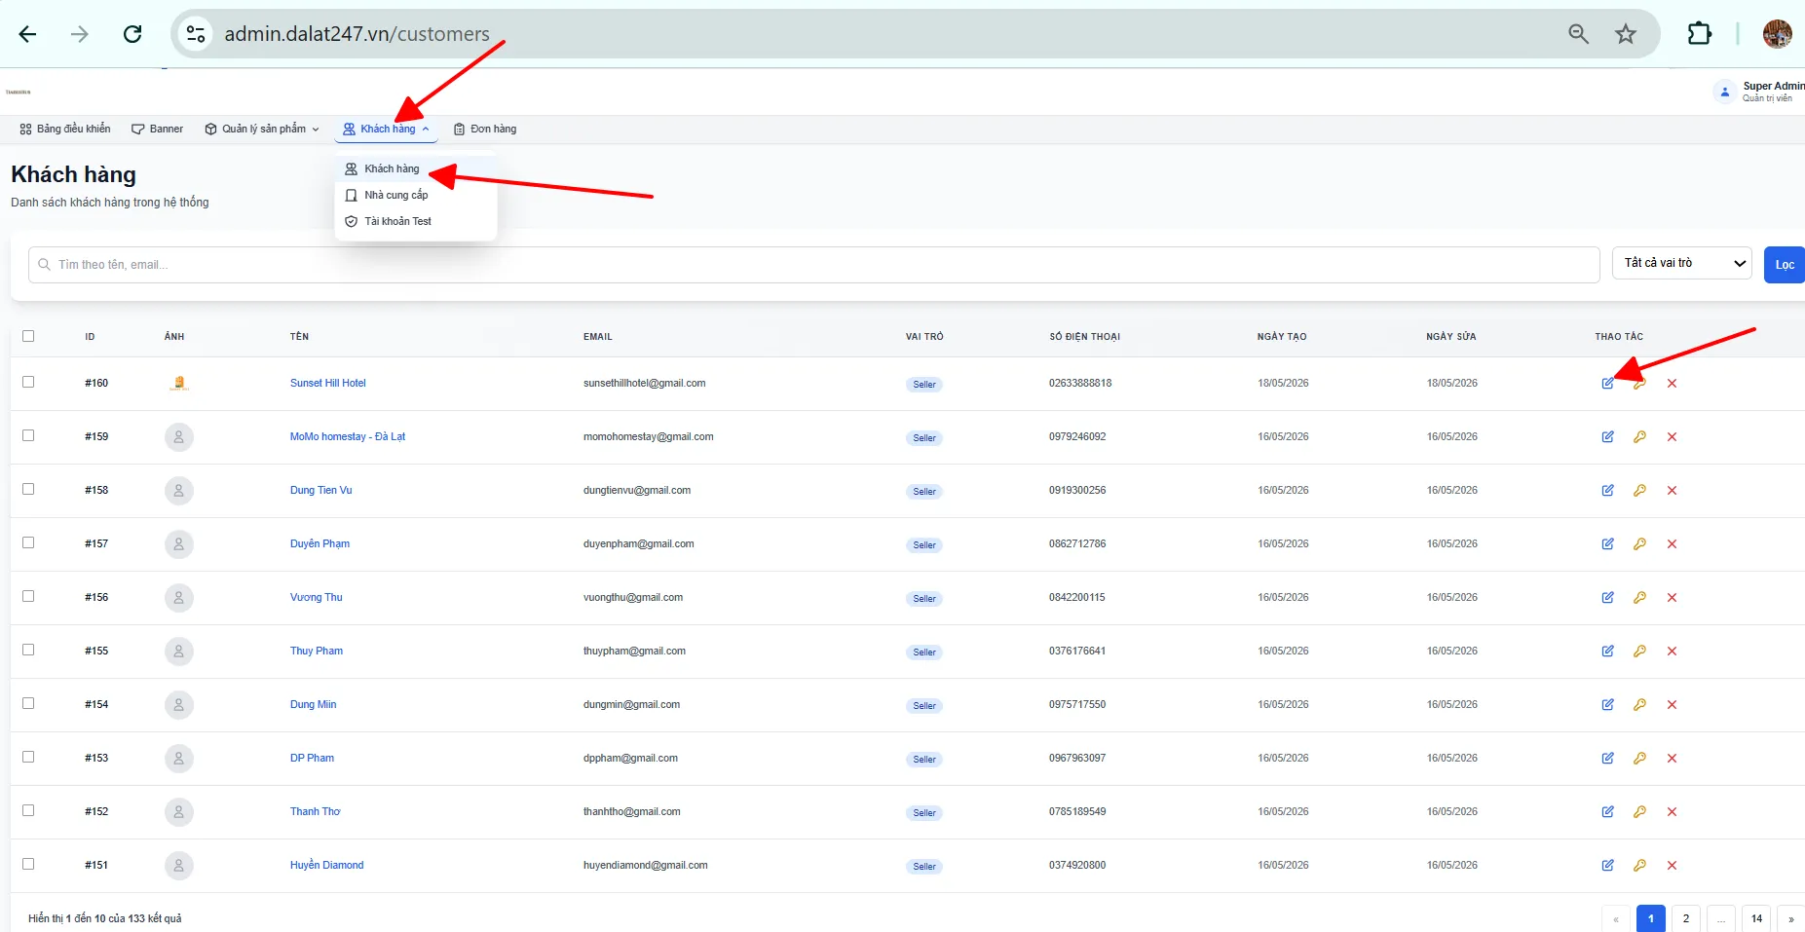Bookmark this page with the star icon

(1625, 34)
